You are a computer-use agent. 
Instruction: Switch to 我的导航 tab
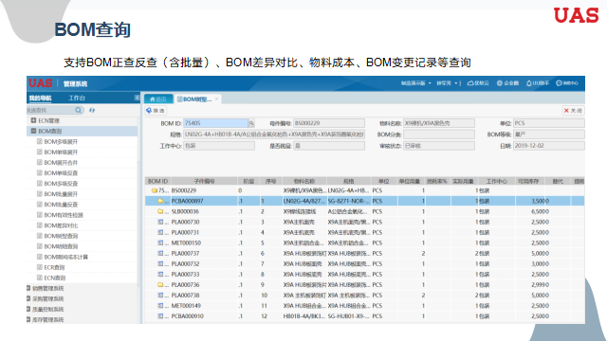point(40,98)
